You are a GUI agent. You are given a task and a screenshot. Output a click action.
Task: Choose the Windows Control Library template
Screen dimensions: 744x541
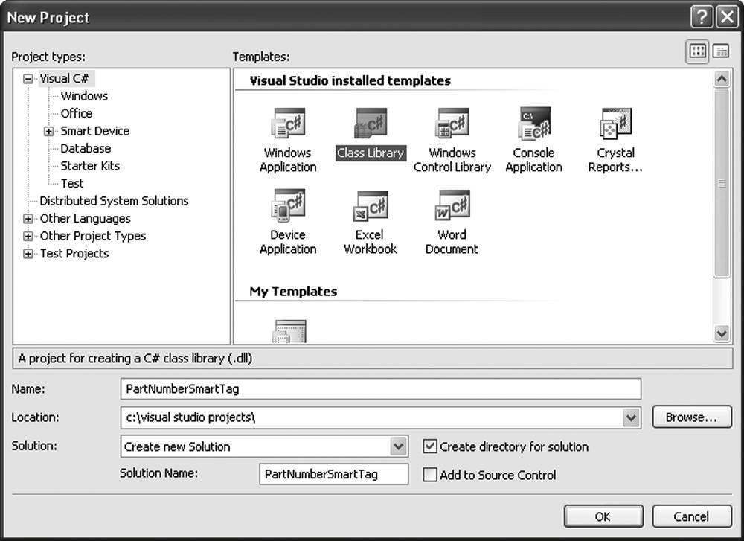click(452, 123)
